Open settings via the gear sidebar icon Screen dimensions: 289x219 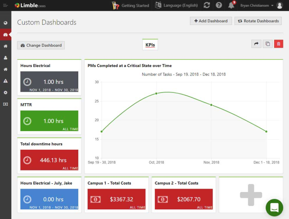click(x=5, y=92)
